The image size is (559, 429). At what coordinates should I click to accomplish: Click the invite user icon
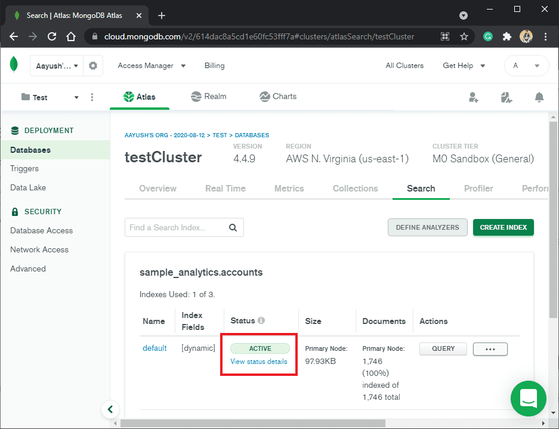click(473, 96)
